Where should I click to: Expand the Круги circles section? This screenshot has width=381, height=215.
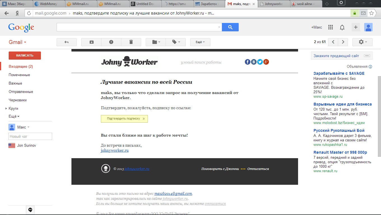click(6, 108)
